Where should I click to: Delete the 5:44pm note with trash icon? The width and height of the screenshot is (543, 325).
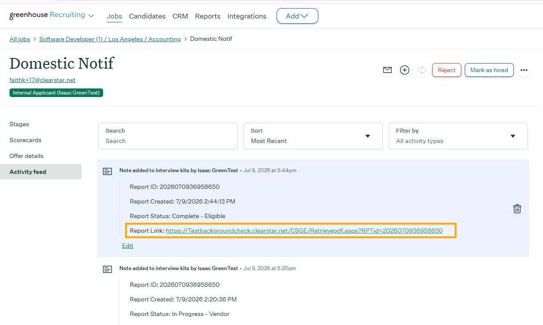point(517,209)
